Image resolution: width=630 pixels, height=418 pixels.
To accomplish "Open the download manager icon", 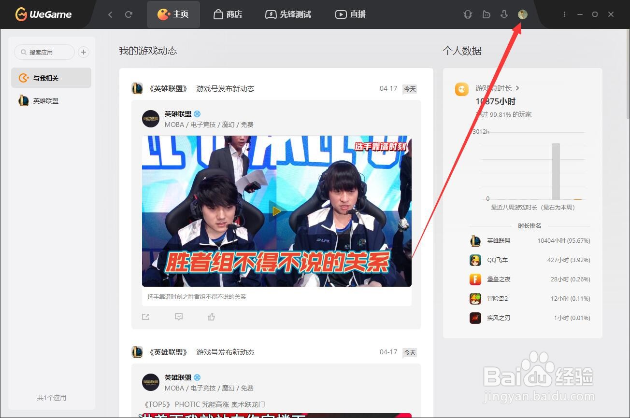I will coord(504,14).
